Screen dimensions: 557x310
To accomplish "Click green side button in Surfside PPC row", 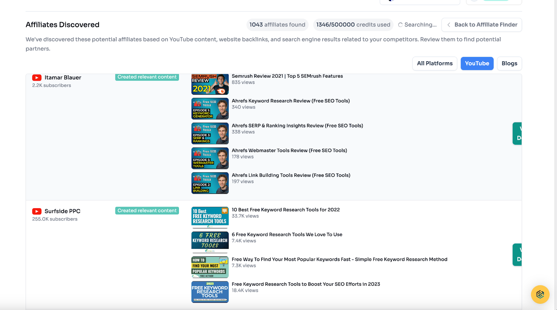I will click(517, 255).
